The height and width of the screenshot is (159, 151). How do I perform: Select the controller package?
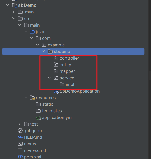[66, 58]
